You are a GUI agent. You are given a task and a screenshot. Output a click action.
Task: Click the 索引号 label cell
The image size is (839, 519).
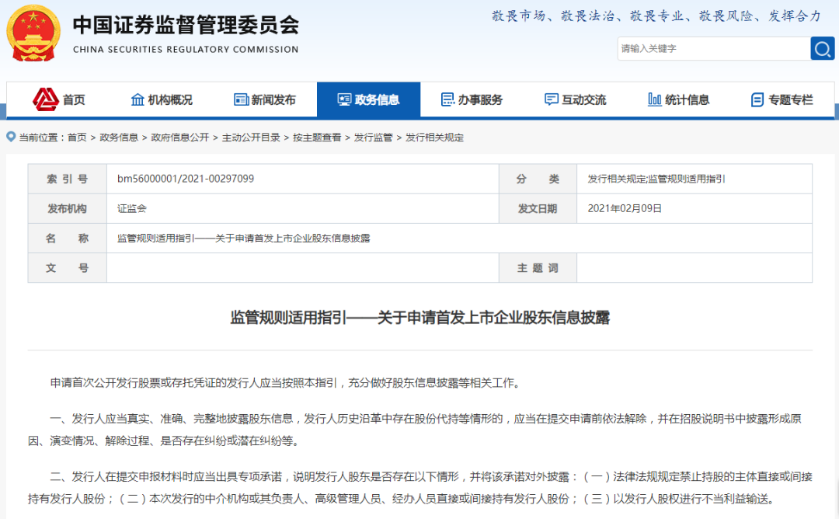click(x=68, y=179)
